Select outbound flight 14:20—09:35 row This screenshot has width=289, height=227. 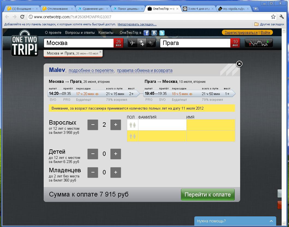(x=93, y=94)
